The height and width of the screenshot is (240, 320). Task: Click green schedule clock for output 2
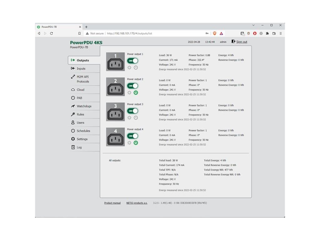click(x=136, y=92)
